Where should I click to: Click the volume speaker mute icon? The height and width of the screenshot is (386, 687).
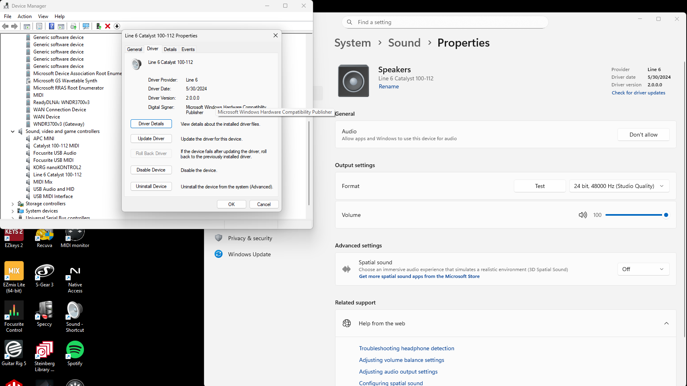tap(583, 215)
